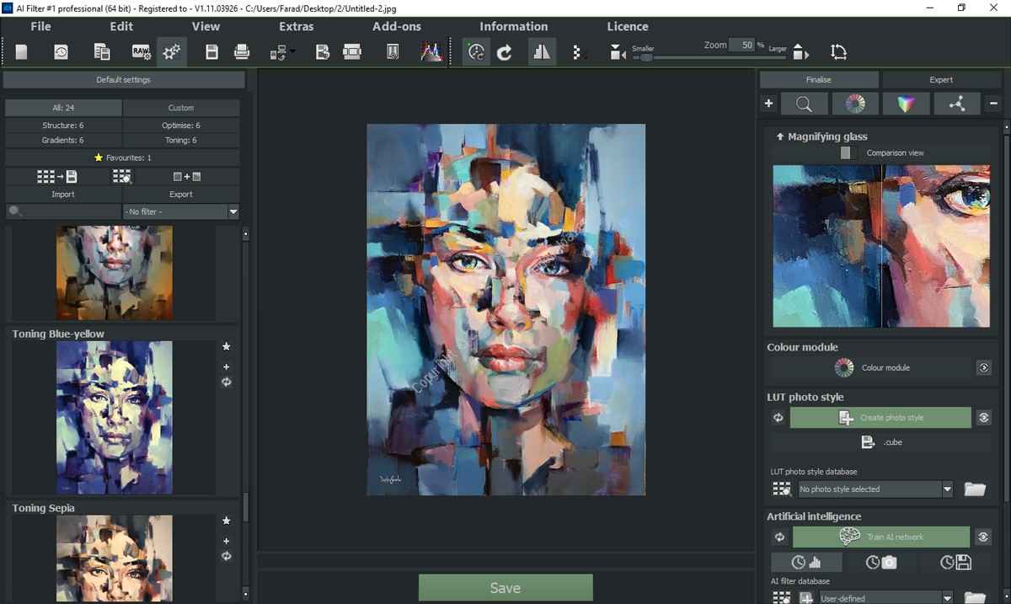Expand the LUT photo style database dropdown
Screen dimensions: 1011x604
click(x=947, y=489)
